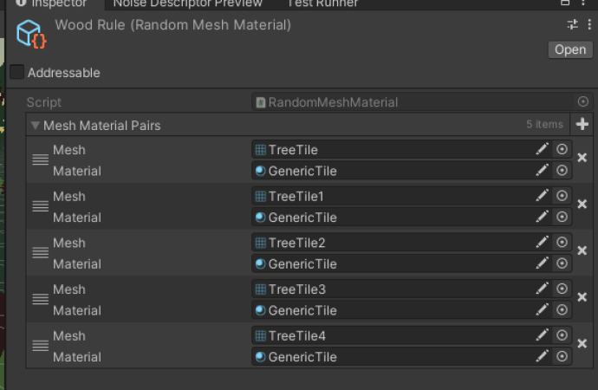Enable the Addressable checkbox
Image resolution: width=598 pixels, height=390 pixels.
coord(16,72)
